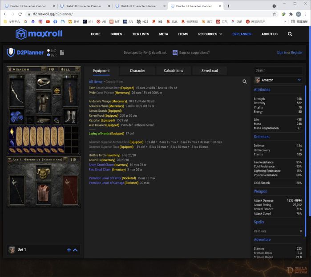
Task: Click the maxroll logo
Action: coord(39,34)
